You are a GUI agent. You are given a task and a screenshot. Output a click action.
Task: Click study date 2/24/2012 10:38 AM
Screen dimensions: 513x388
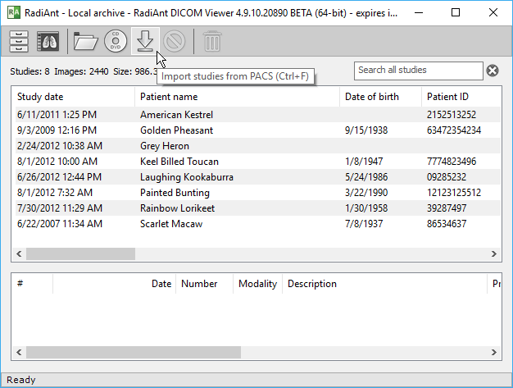point(60,146)
